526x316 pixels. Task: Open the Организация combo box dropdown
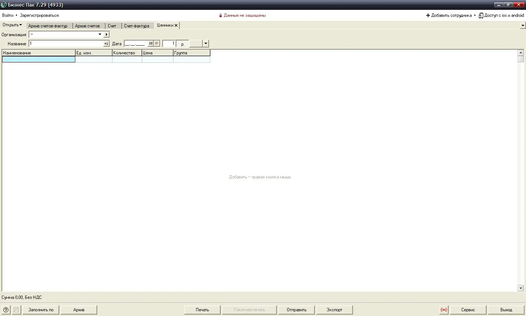tap(100, 34)
